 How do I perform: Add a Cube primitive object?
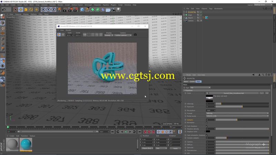pyautogui.click(x=82, y=10)
